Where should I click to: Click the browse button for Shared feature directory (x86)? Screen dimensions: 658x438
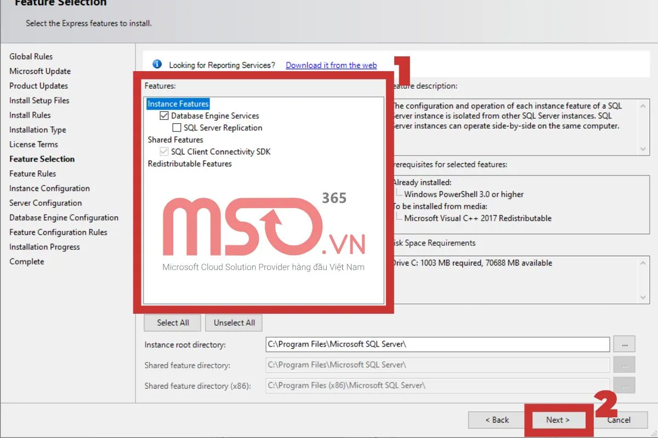pos(624,385)
